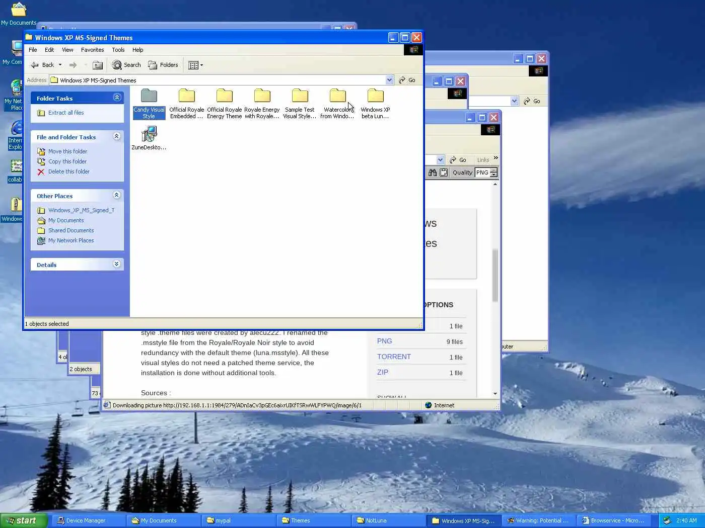Select the Watercolor from Windows folder
Screen dimensions: 705x528
(337, 104)
